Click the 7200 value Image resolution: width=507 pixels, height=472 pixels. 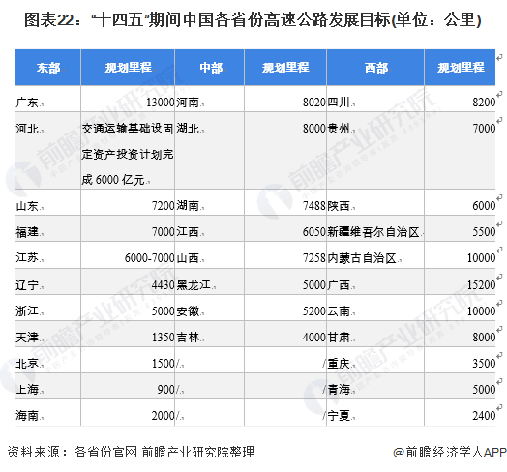point(163,206)
